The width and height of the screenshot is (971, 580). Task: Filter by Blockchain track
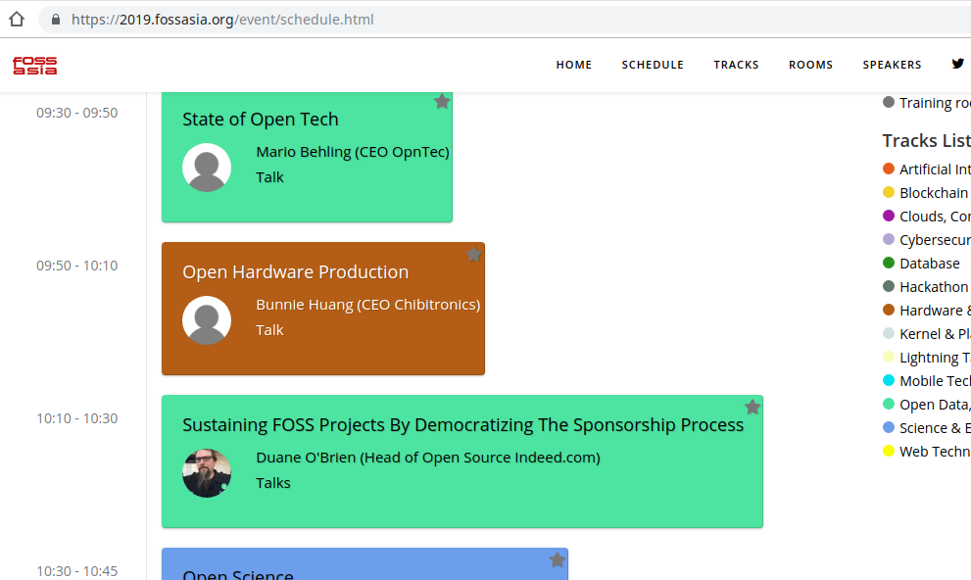point(926,192)
